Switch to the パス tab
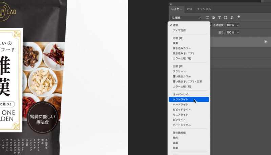This screenshot has width=271, height=155. click(189, 9)
